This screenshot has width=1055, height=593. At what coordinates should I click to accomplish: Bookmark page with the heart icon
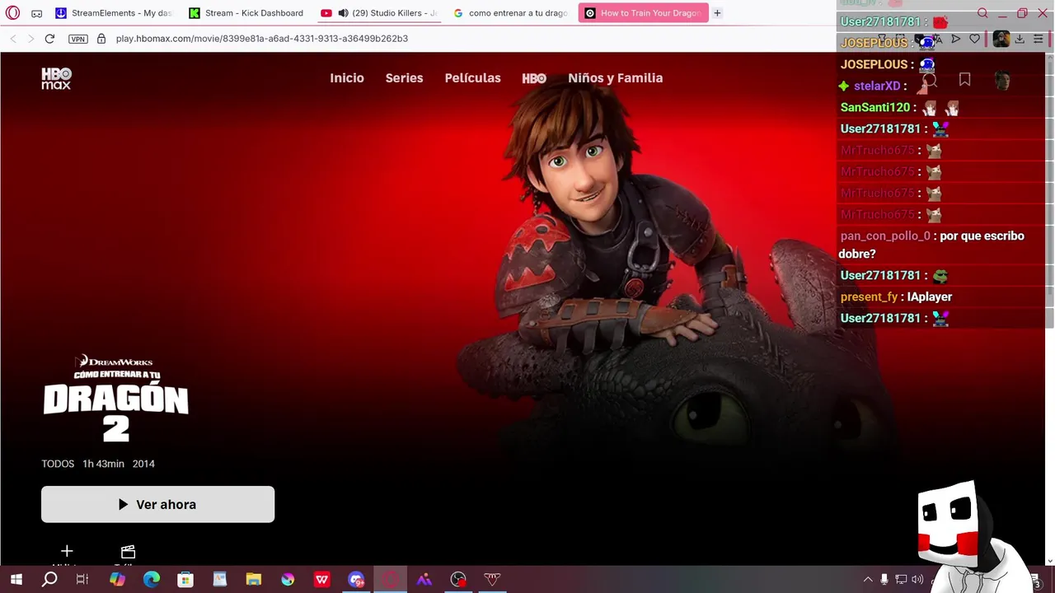pyautogui.click(x=975, y=39)
